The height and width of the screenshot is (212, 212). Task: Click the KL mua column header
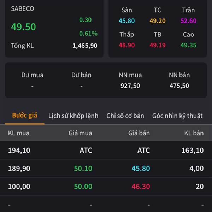point(19,133)
